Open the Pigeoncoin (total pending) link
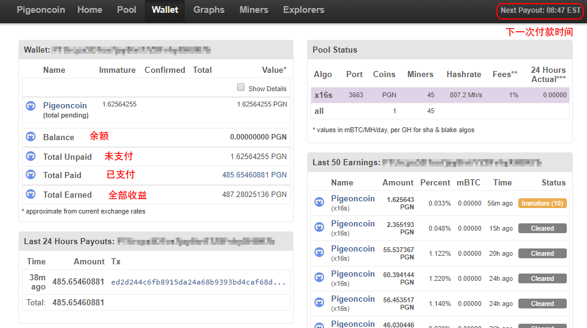The width and height of the screenshot is (587, 328). coord(65,105)
